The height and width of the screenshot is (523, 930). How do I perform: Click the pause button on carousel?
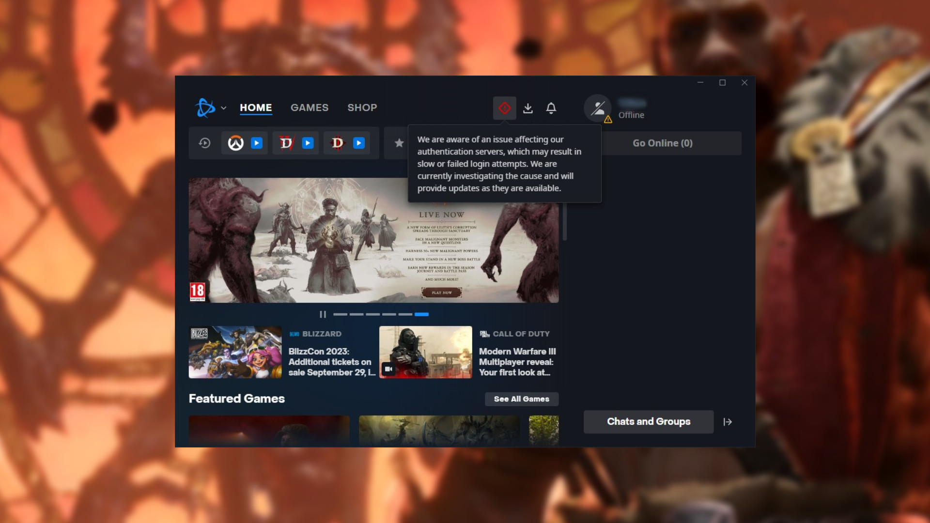coord(323,313)
